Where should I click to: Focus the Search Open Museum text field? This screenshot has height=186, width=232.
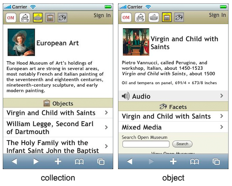tap(146, 144)
